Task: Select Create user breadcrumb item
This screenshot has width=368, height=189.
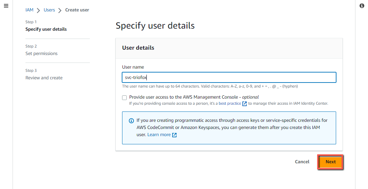Action: click(77, 10)
